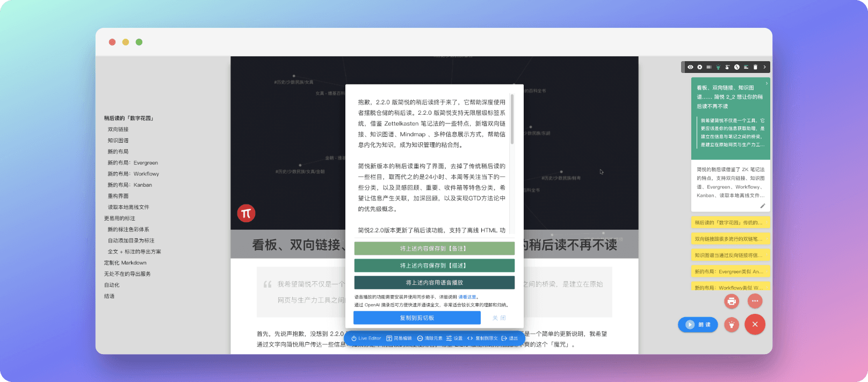
Task: Click the plain 新的布局 outline entry
Action: point(118,152)
